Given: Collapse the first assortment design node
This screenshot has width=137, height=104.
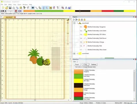Looking at the screenshot, I should [x=74, y=23].
